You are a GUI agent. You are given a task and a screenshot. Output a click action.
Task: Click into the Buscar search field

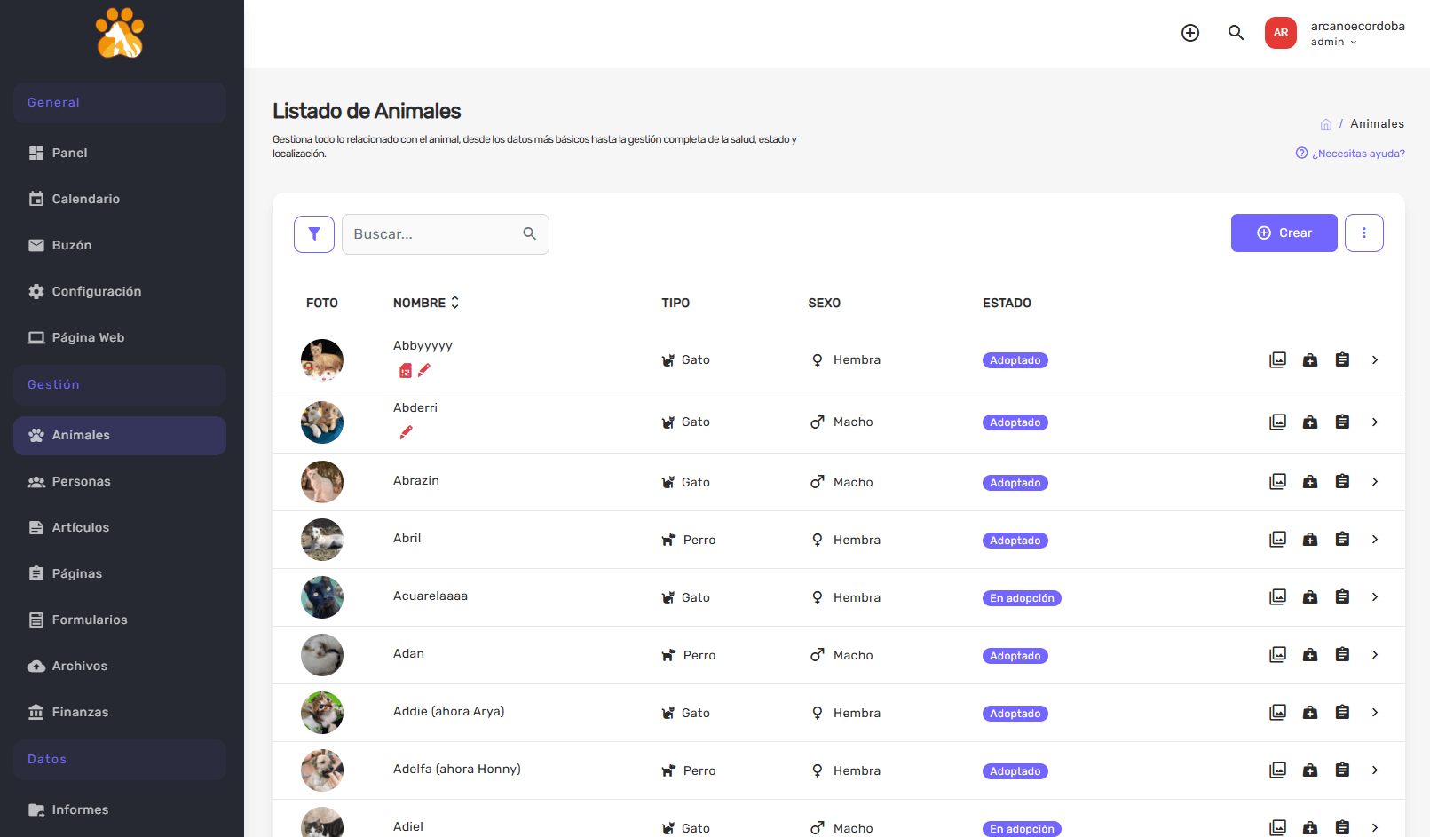pyautogui.click(x=435, y=234)
